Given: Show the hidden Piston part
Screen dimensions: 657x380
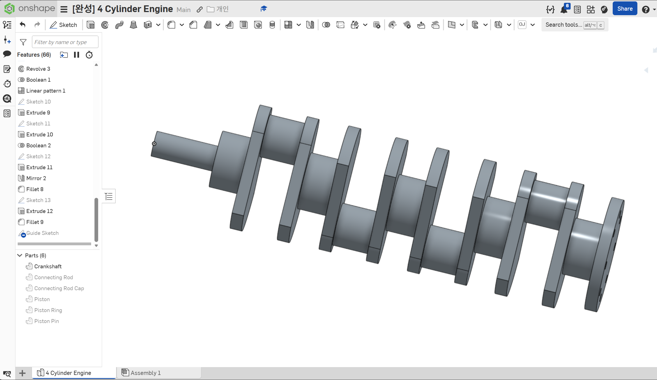Looking at the screenshot, I should click(42, 299).
